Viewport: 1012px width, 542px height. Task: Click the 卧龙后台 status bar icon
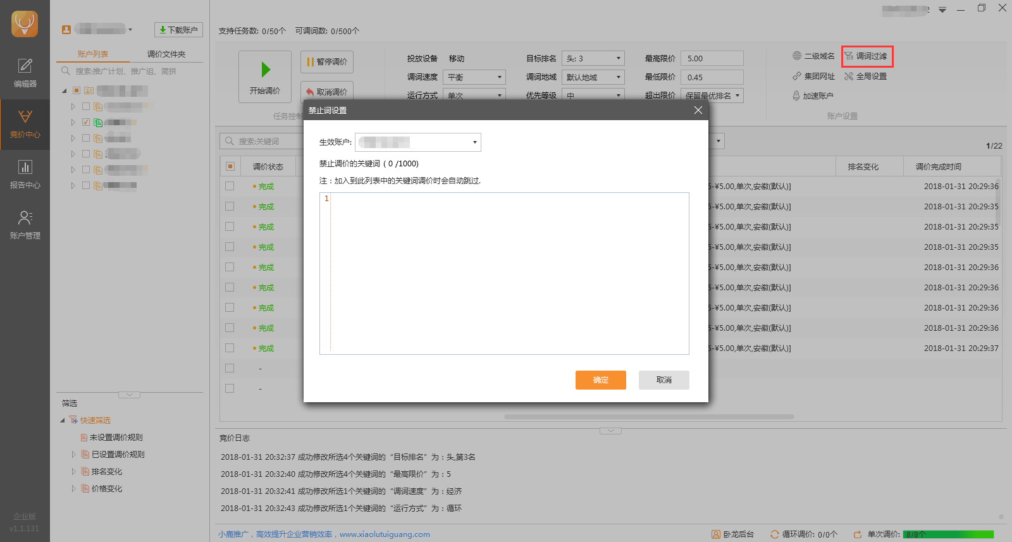716,534
